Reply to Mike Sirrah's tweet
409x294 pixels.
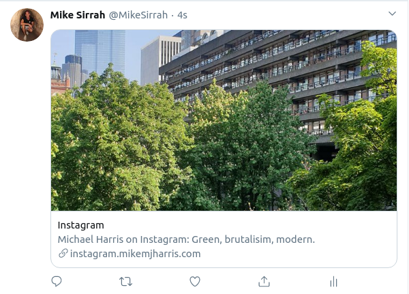pyautogui.click(x=57, y=282)
